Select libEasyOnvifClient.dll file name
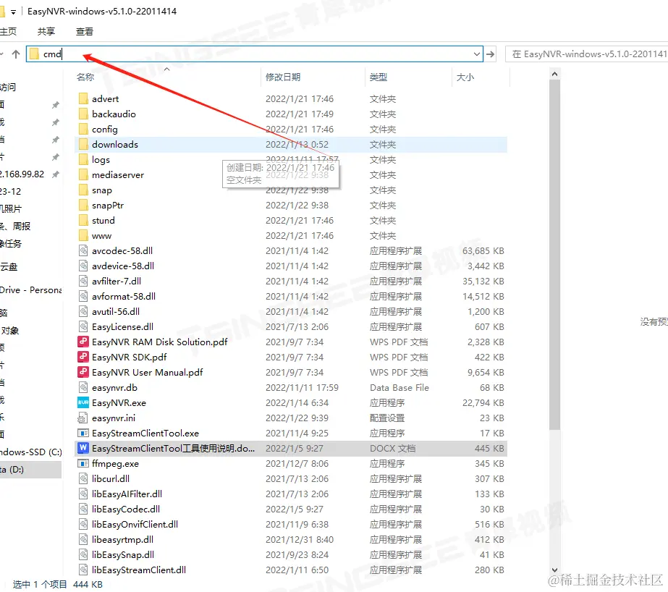Viewport: 668px width, 592px height. [x=135, y=524]
